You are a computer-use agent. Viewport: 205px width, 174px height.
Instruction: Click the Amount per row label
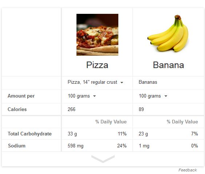[x=21, y=96]
